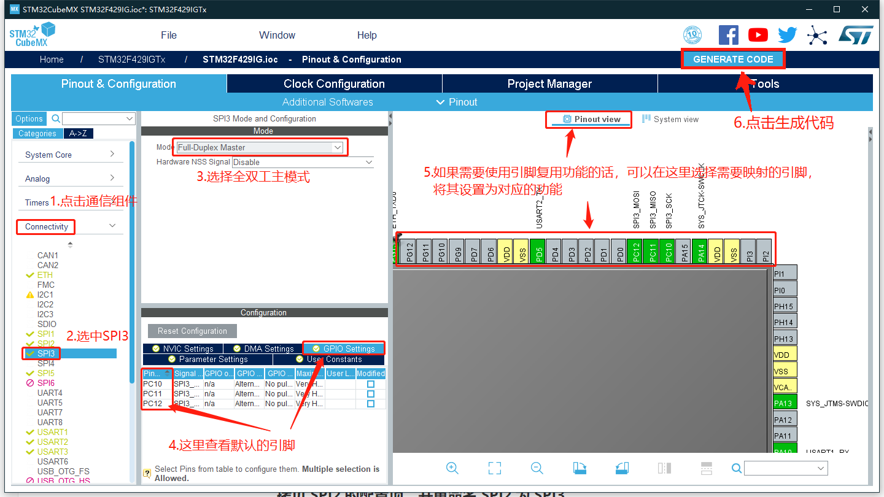Toggle the Modified checkbox for PC12
The image size is (884, 497).
coord(371,404)
